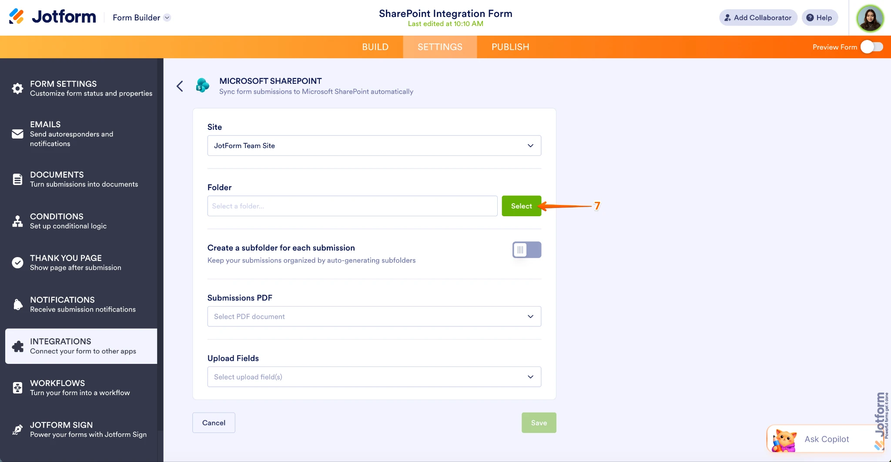Expand the Form Builder dropdown arrow

coord(167,18)
